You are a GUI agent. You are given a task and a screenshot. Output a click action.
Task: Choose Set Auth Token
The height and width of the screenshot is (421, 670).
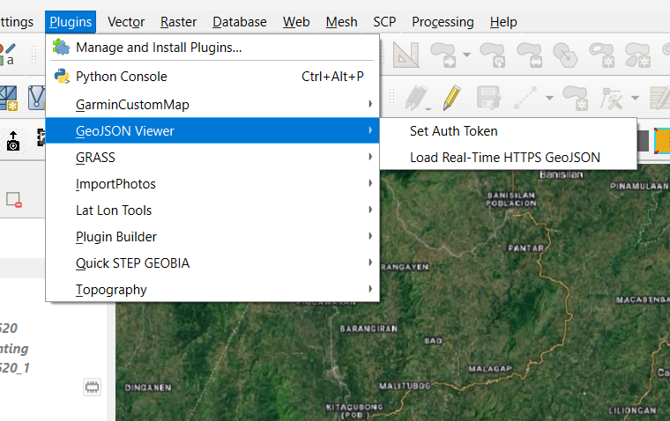(x=509, y=130)
